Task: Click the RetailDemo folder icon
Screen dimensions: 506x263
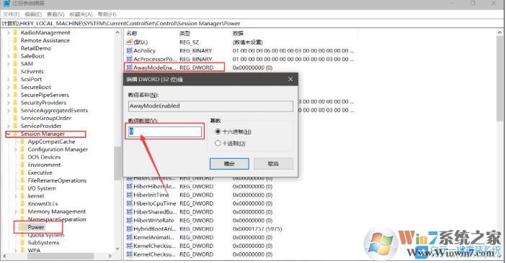Action: (x=15, y=48)
